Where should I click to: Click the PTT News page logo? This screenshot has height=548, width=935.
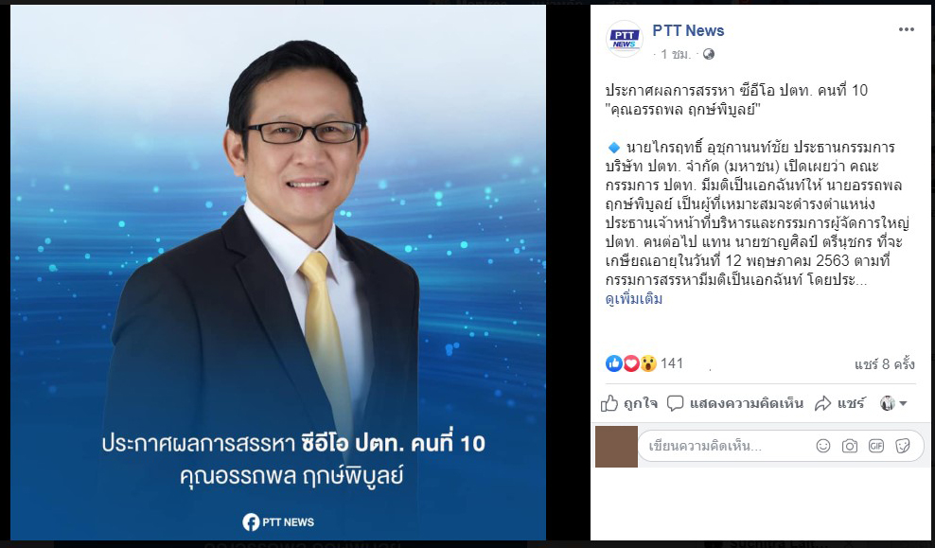click(x=625, y=40)
